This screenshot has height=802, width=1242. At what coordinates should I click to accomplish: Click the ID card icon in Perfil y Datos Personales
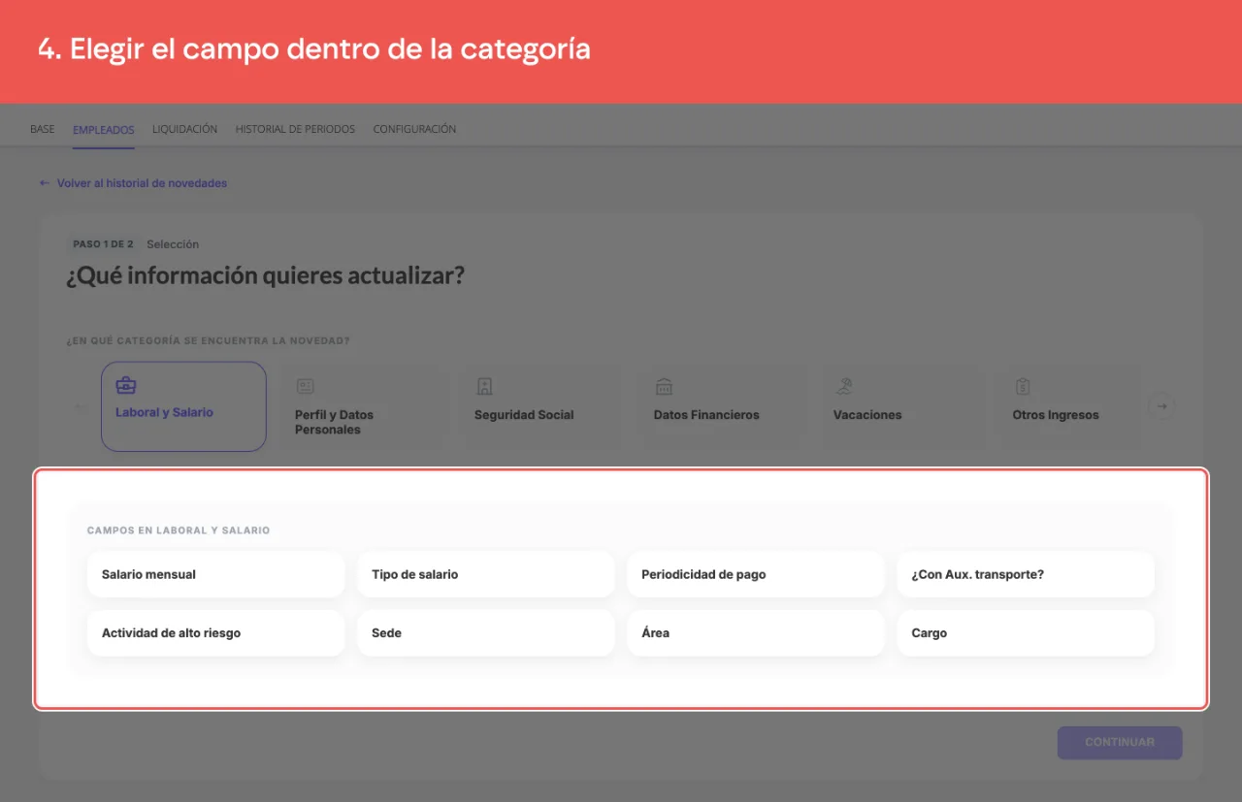(305, 386)
